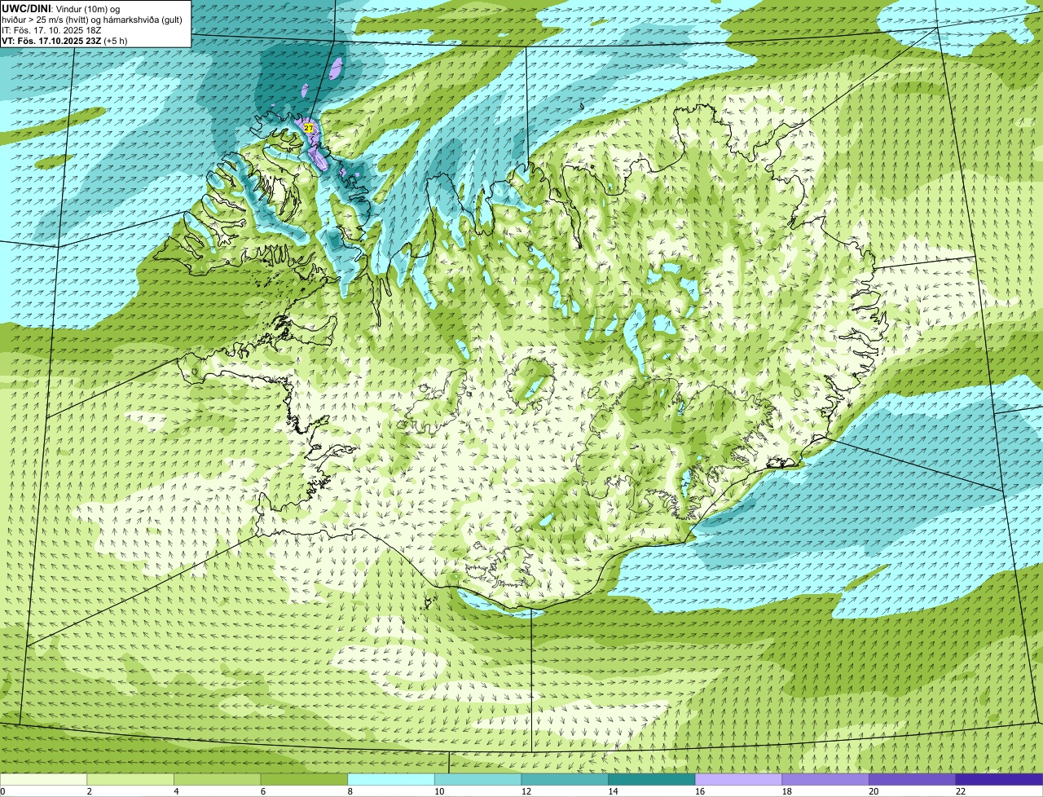Click the "8" label on the wind scale
The image size is (1043, 797).
(x=350, y=791)
